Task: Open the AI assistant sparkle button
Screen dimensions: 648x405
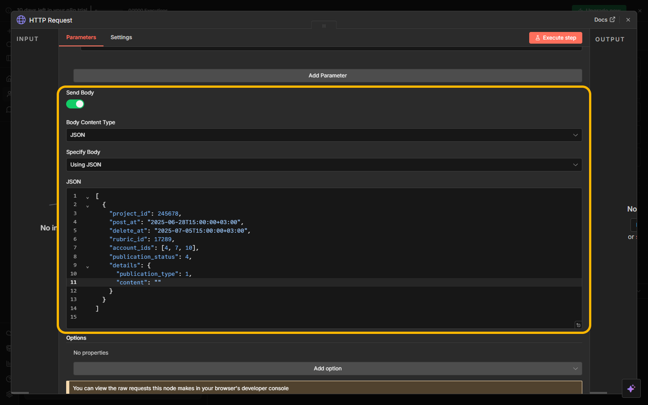Action: tap(631, 388)
